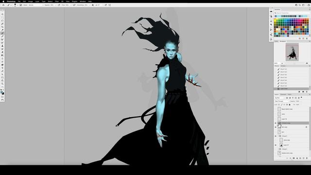The image size is (311, 175).
Task: Enable airbrush-style build-up button
Action: tap(74, 5)
